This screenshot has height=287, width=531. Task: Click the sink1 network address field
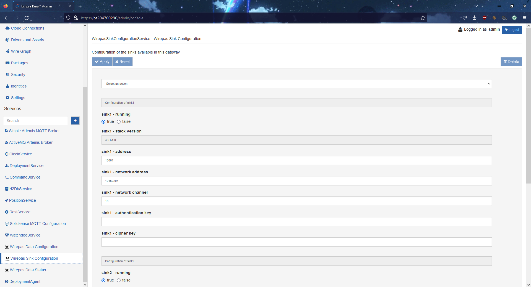click(296, 181)
